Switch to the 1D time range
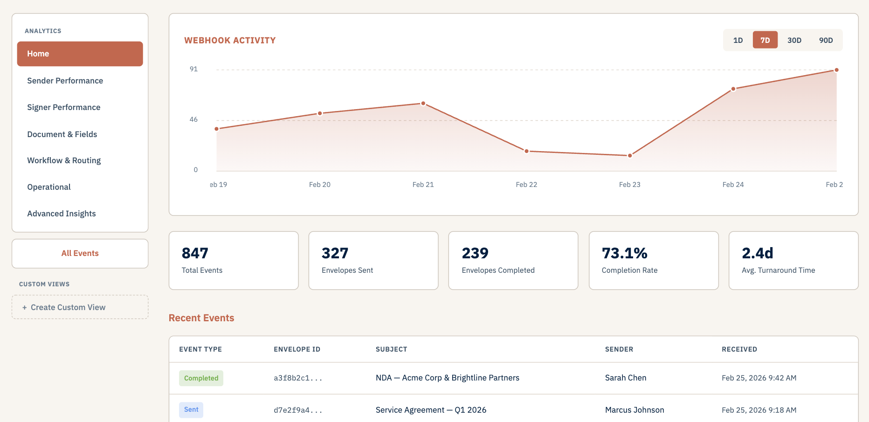This screenshot has width=869, height=422. click(738, 40)
